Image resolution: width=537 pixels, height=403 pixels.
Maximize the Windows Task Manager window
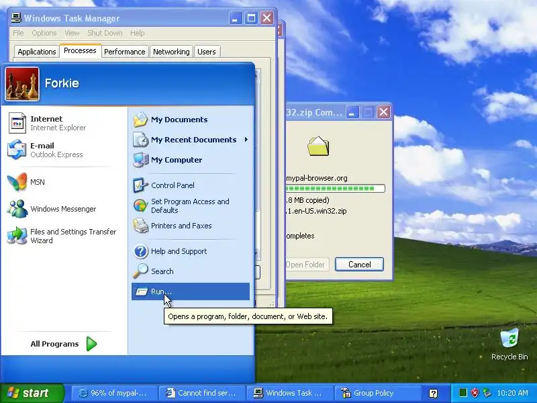pos(251,18)
